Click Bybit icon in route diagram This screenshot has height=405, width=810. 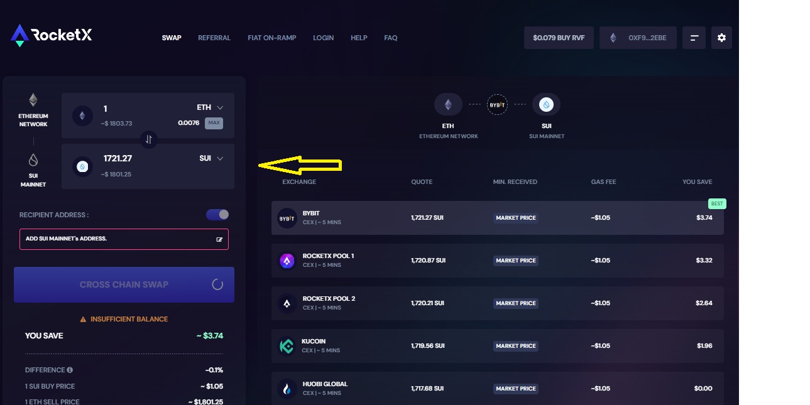click(x=497, y=104)
